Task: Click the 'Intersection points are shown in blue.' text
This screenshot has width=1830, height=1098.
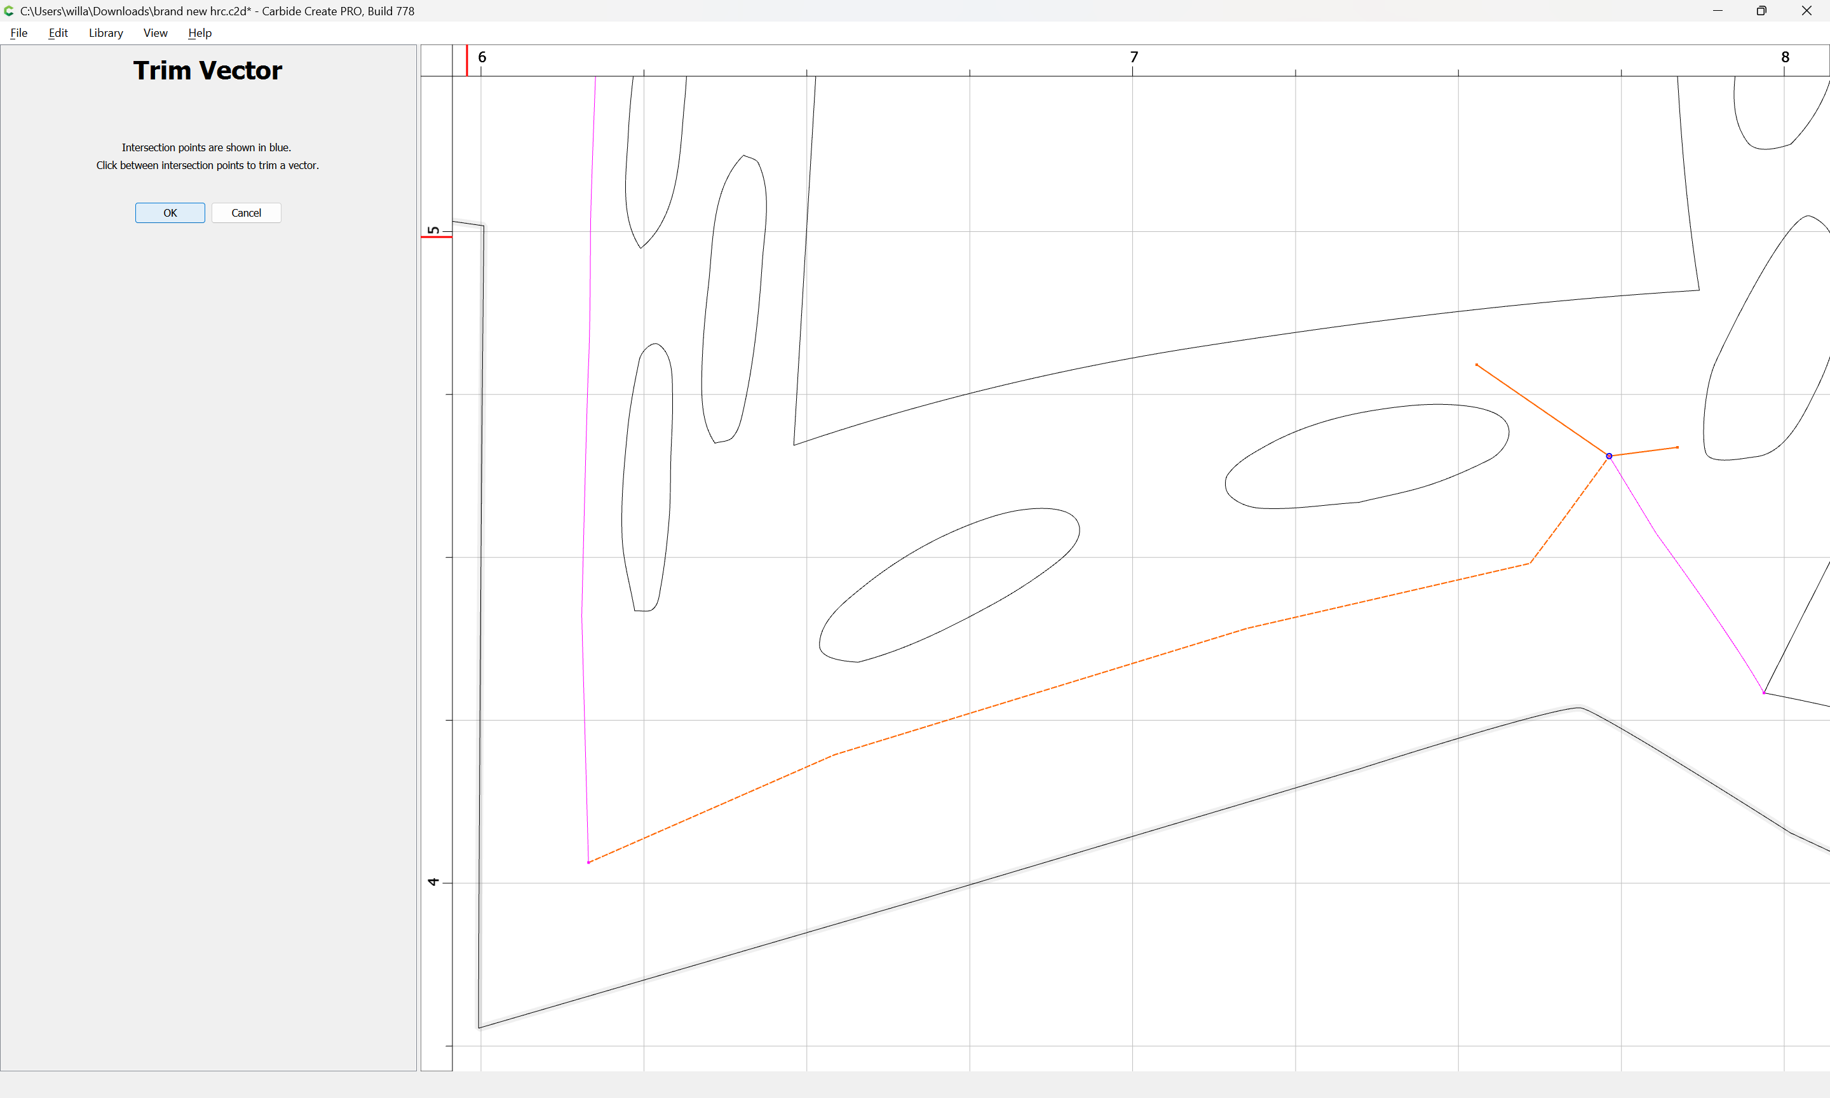Action: pos(207,148)
